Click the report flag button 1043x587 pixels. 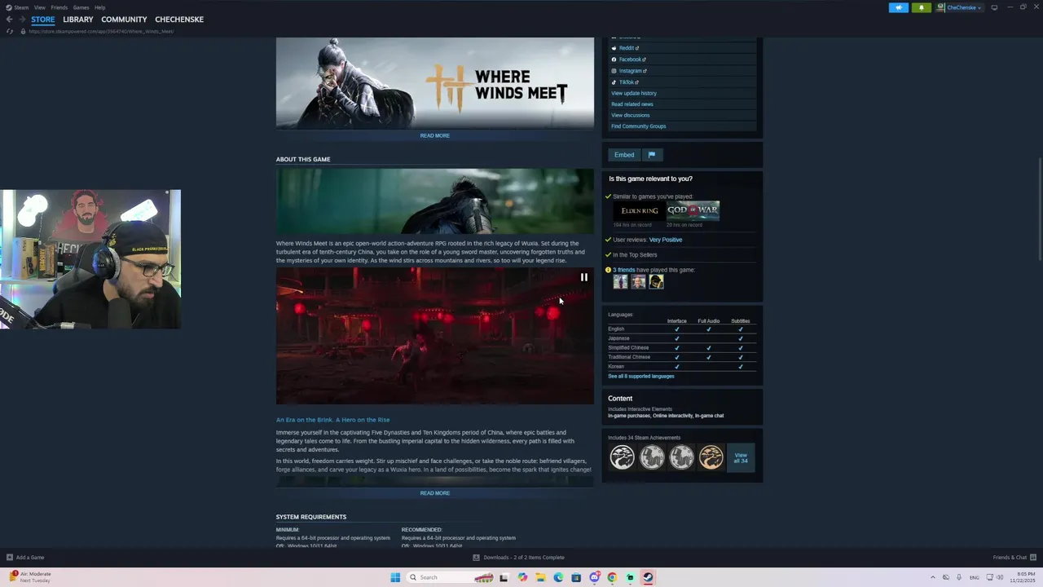(x=652, y=155)
